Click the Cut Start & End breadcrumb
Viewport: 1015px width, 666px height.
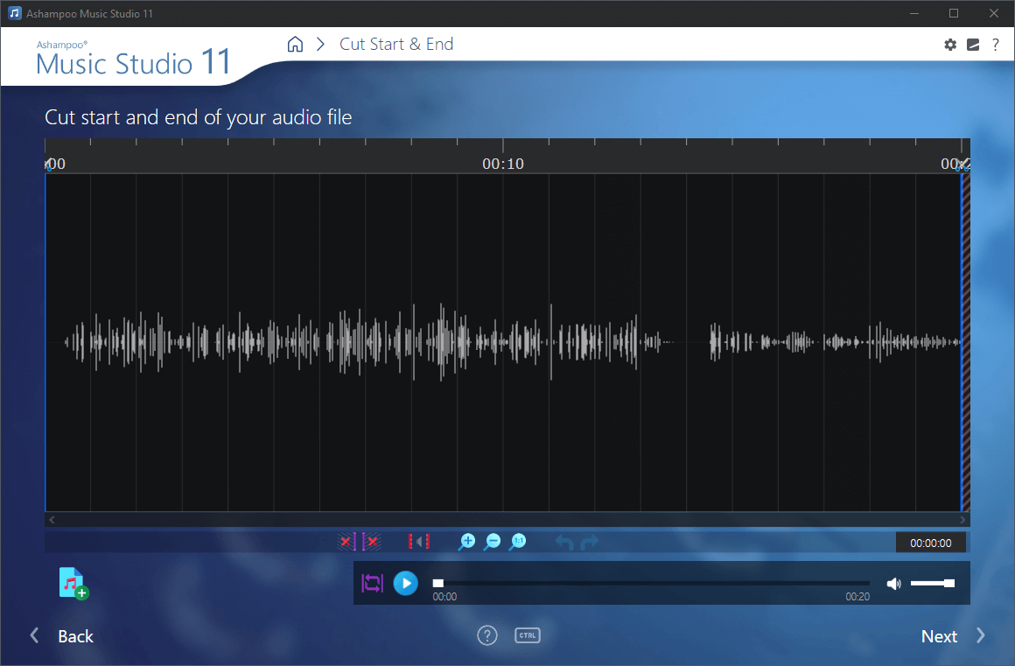coord(396,43)
